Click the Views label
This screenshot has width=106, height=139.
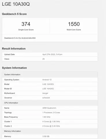(7, 59)
